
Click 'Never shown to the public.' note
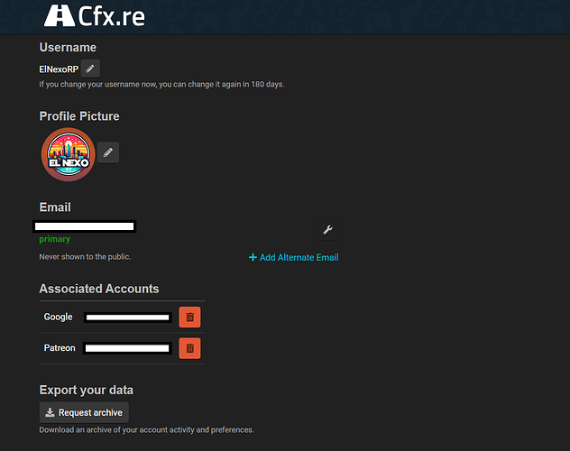[x=85, y=257]
